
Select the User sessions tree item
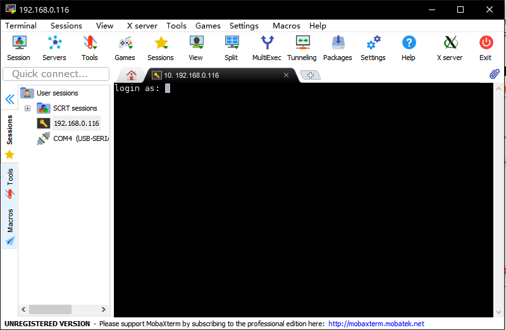pyautogui.click(x=57, y=93)
